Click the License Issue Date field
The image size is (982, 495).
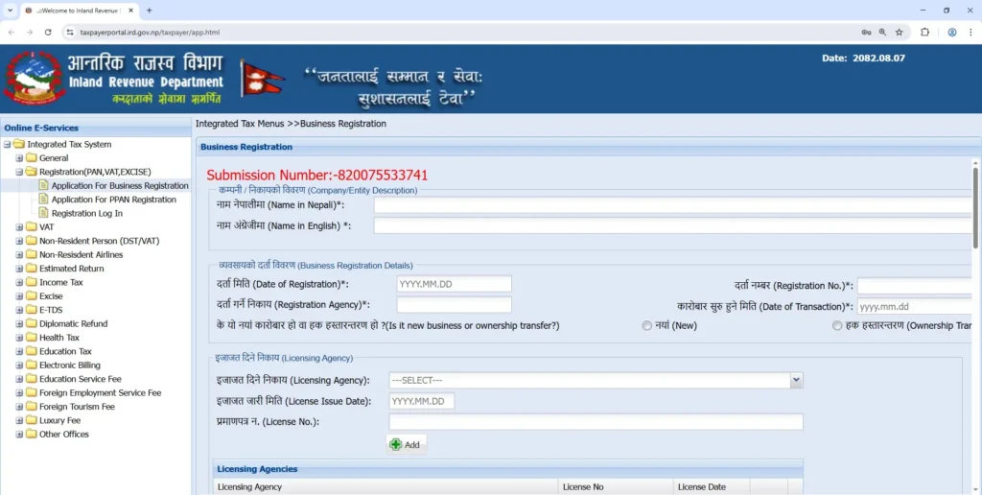(x=422, y=401)
